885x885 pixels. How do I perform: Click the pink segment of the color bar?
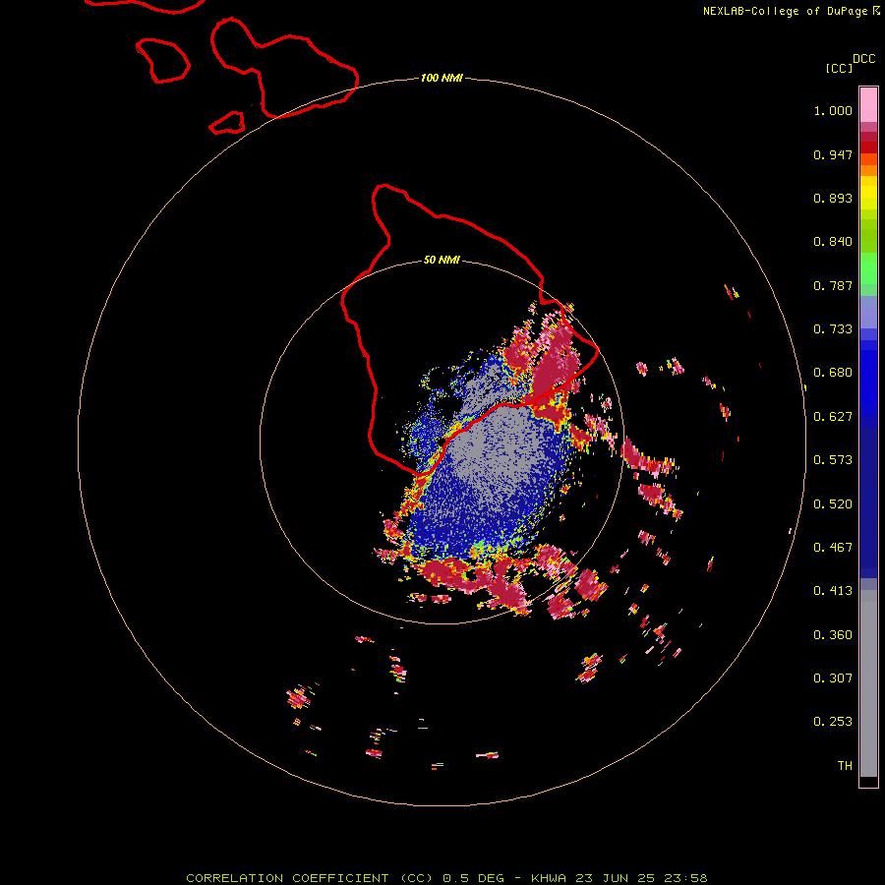coord(868,105)
